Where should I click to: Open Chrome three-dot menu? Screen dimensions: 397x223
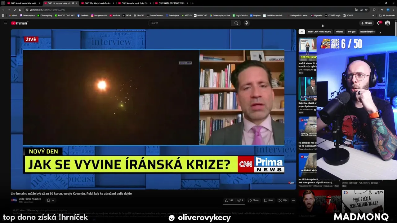[393, 10]
